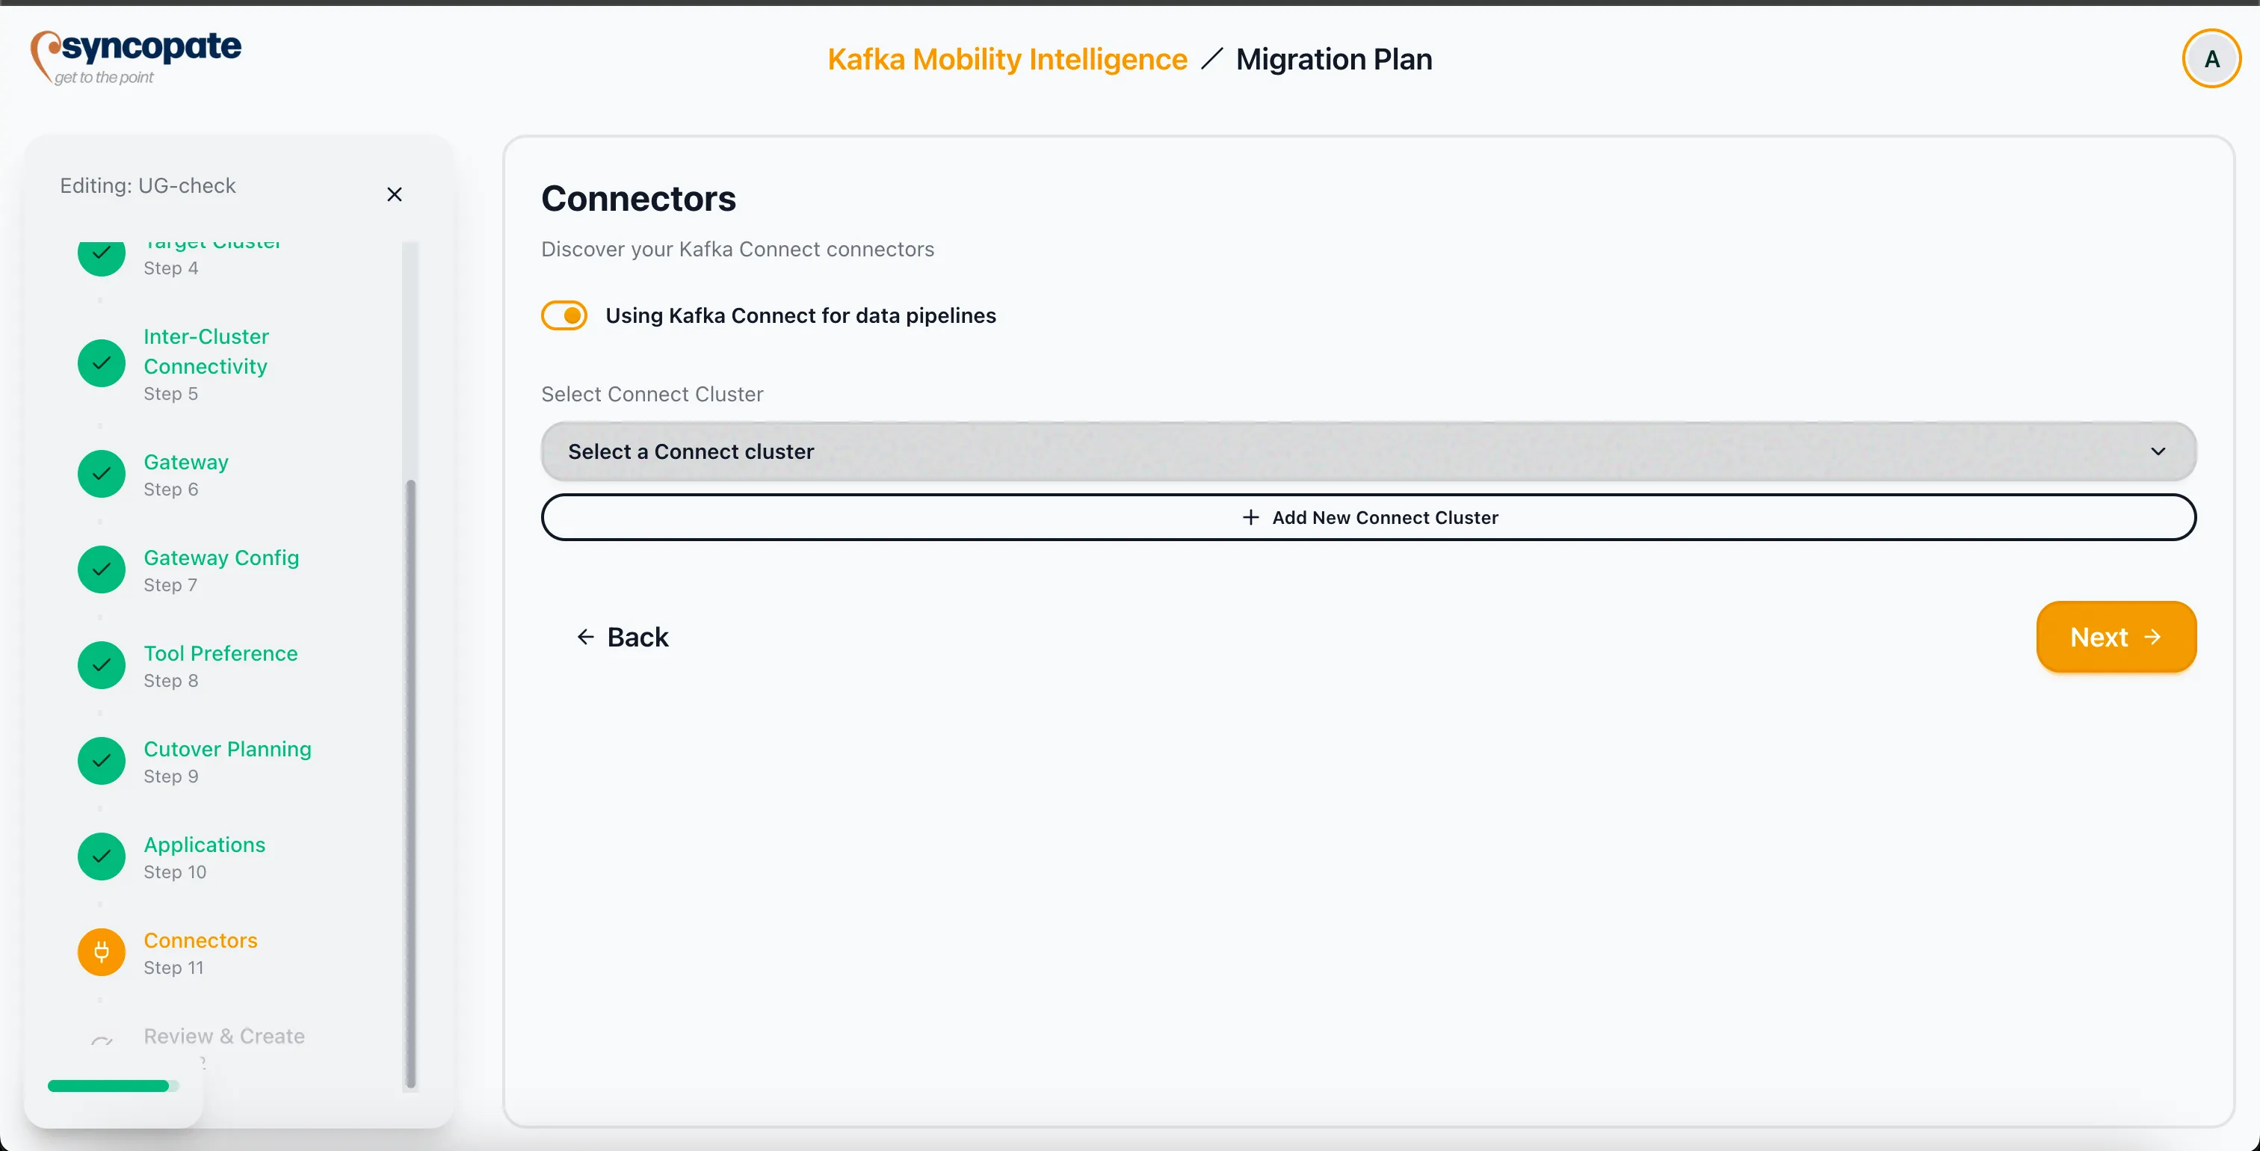
Task: Click the Syncopate logo
Action: point(136,56)
